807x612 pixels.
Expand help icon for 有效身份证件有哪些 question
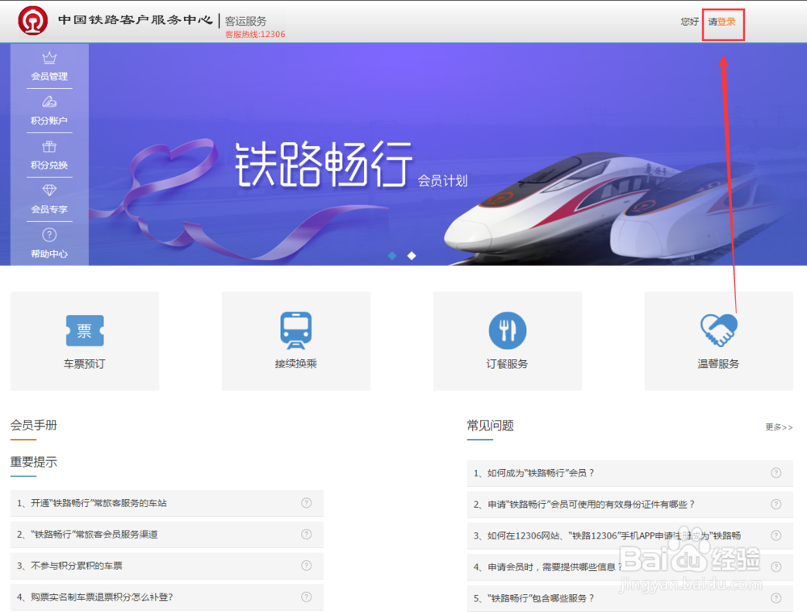tap(776, 505)
